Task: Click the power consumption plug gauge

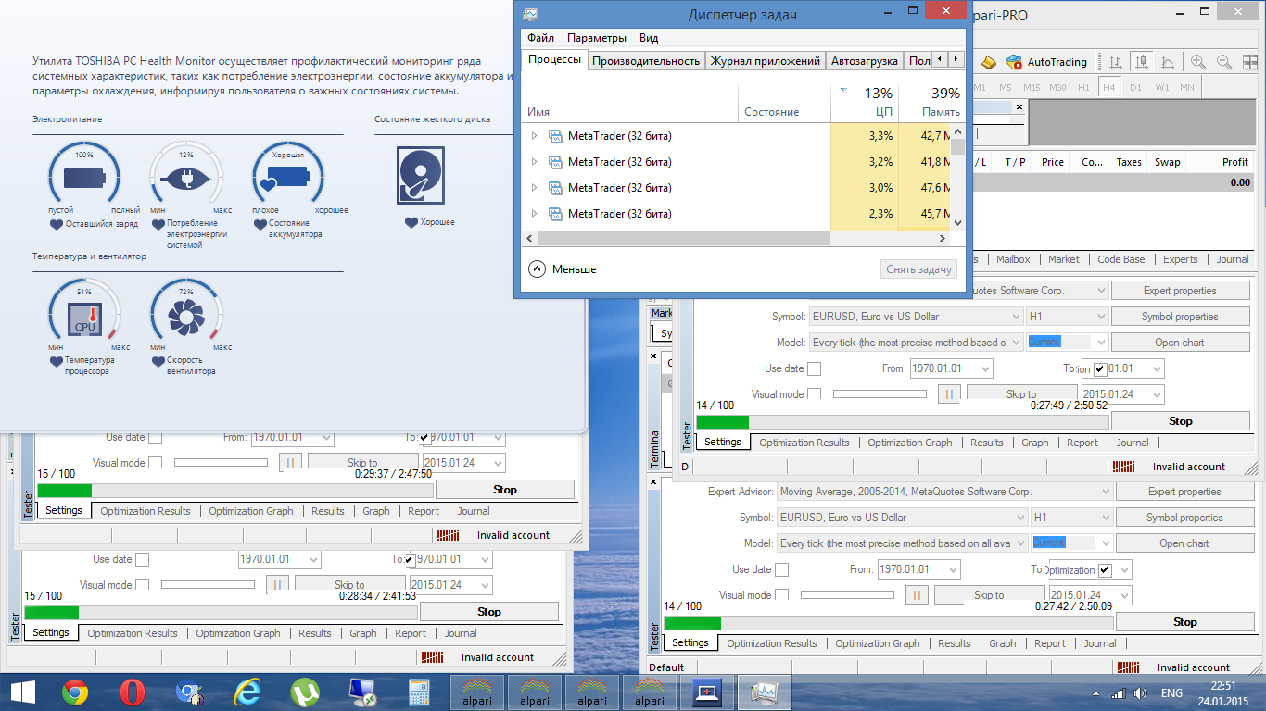Action: pyautogui.click(x=185, y=178)
